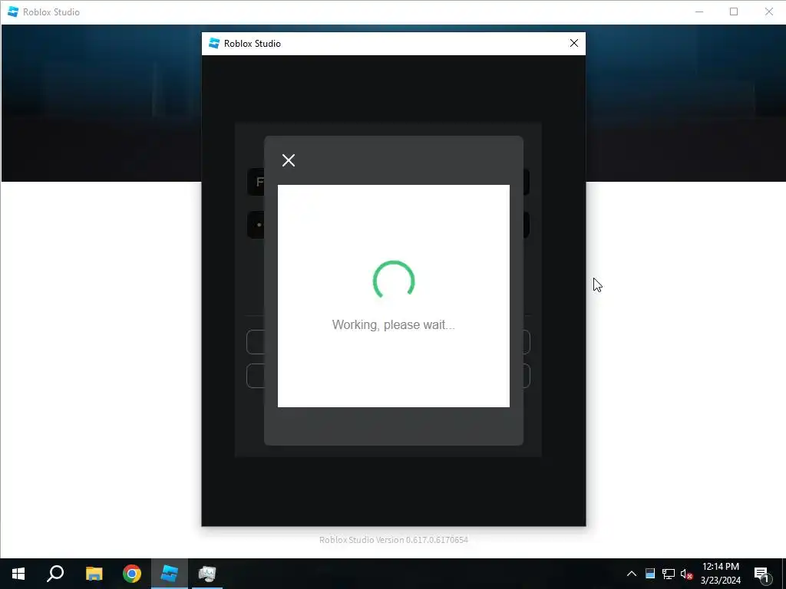
Task: Maximize the main Roblox Studio window
Action: (734, 12)
